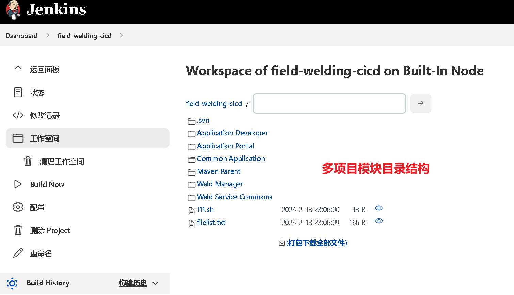Click folder icon beside Maven Parent
Screen dimensions: 514x295
(x=192, y=172)
